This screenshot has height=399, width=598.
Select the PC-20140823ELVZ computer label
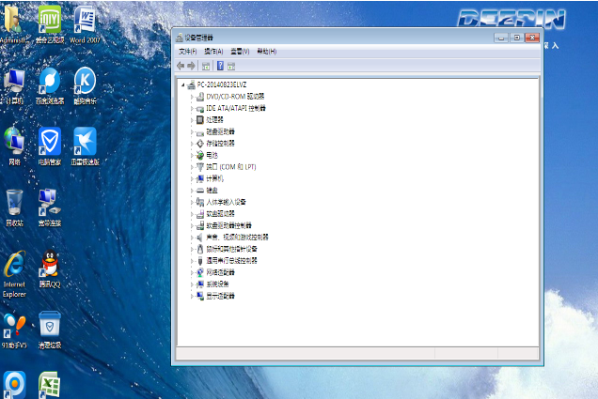222,84
